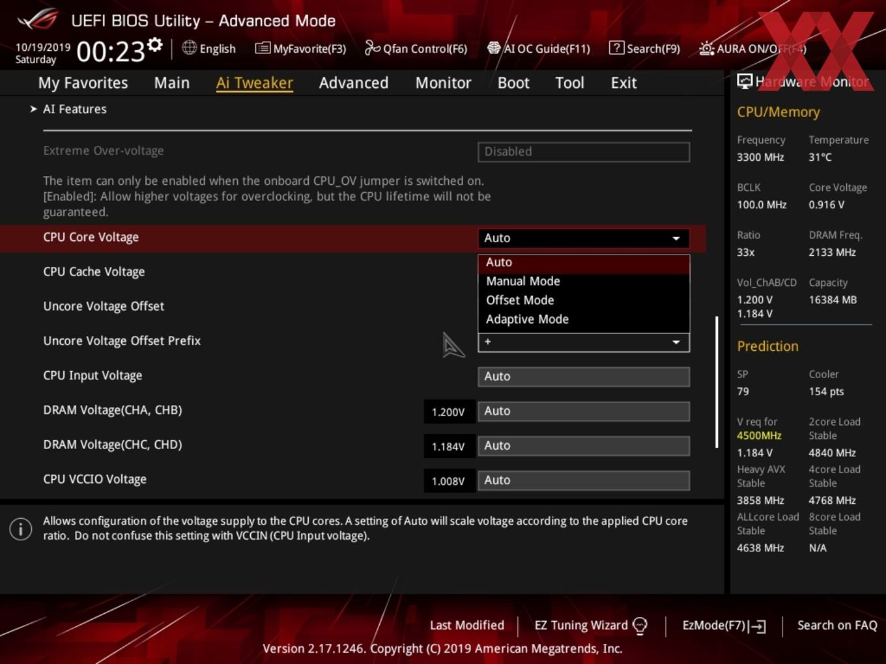886x664 pixels.
Task: Select the CPU Core Voltage row
Action: click(x=352, y=238)
